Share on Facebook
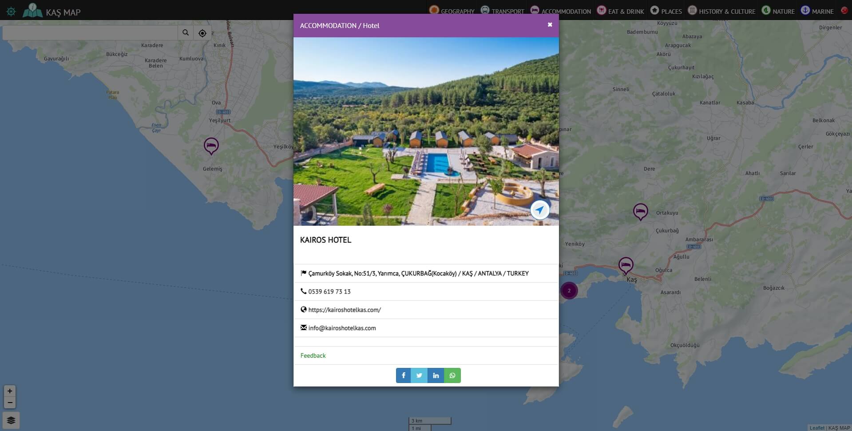 coord(404,375)
